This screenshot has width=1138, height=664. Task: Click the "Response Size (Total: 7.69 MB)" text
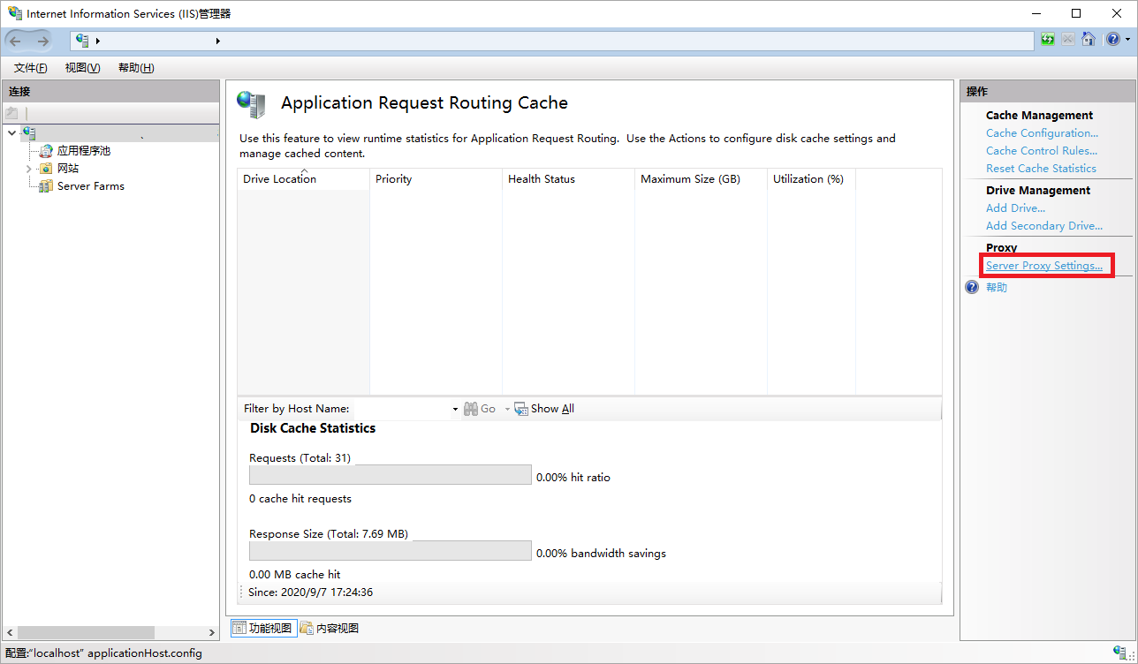point(329,534)
